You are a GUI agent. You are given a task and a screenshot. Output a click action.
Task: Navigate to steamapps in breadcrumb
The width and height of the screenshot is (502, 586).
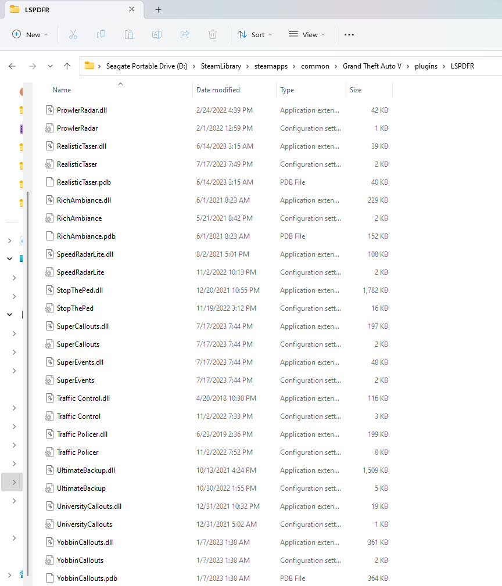(x=271, y=66)
